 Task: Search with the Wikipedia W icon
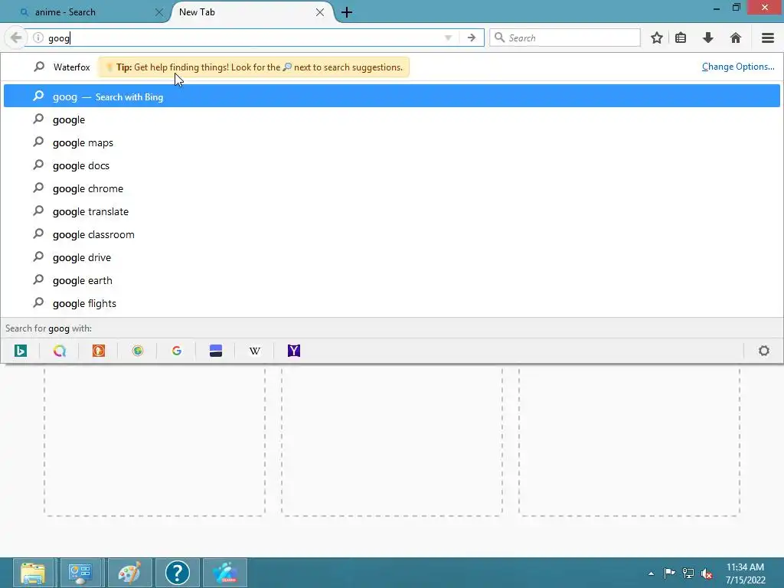click(254, 351)
